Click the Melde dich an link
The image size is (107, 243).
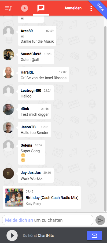19,220
